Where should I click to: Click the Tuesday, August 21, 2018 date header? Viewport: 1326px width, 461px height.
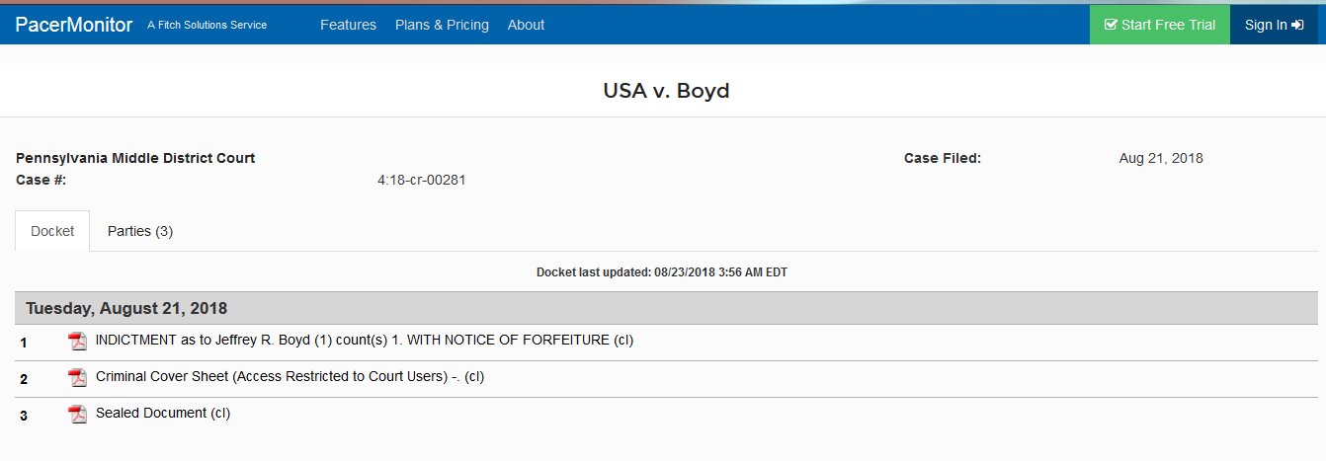pos(126,309)
